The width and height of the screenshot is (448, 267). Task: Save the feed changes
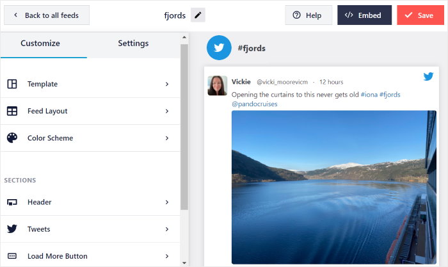[x=420, y=15]
